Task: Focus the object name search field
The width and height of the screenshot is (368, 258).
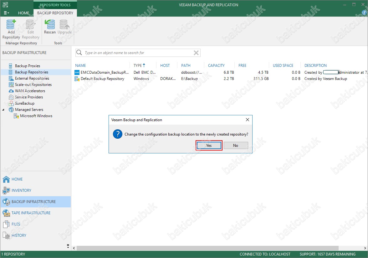Action: point(138,53)
